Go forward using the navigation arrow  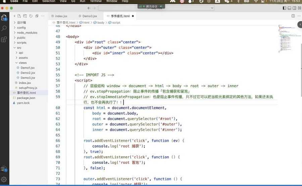pos(94,8)
